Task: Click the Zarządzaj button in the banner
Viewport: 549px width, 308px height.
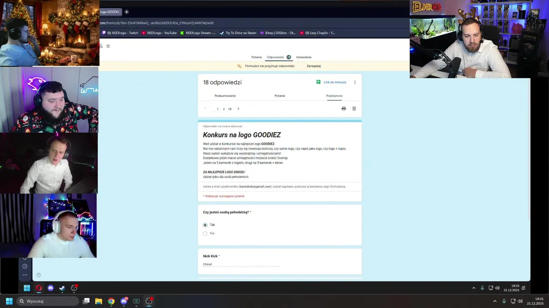Action: pyautogui.click(x=314, y=66)
